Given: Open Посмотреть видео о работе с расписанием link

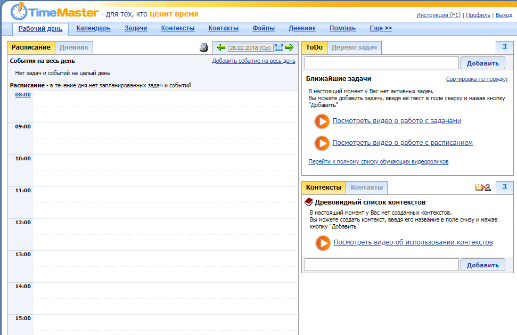Looking at the screenshot, I should coord(402,142).
